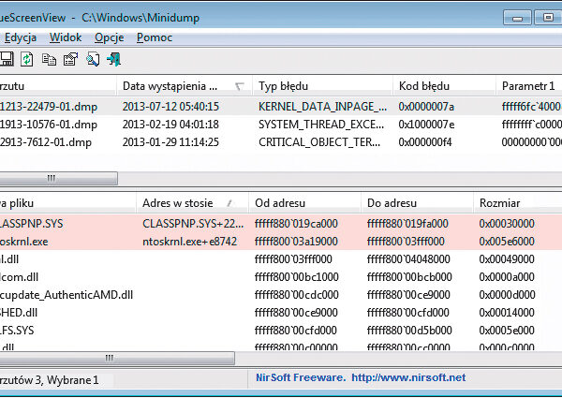Open the www.nirsoft.net link
This screenshot has height=398, width=562.
click(408, 378)
